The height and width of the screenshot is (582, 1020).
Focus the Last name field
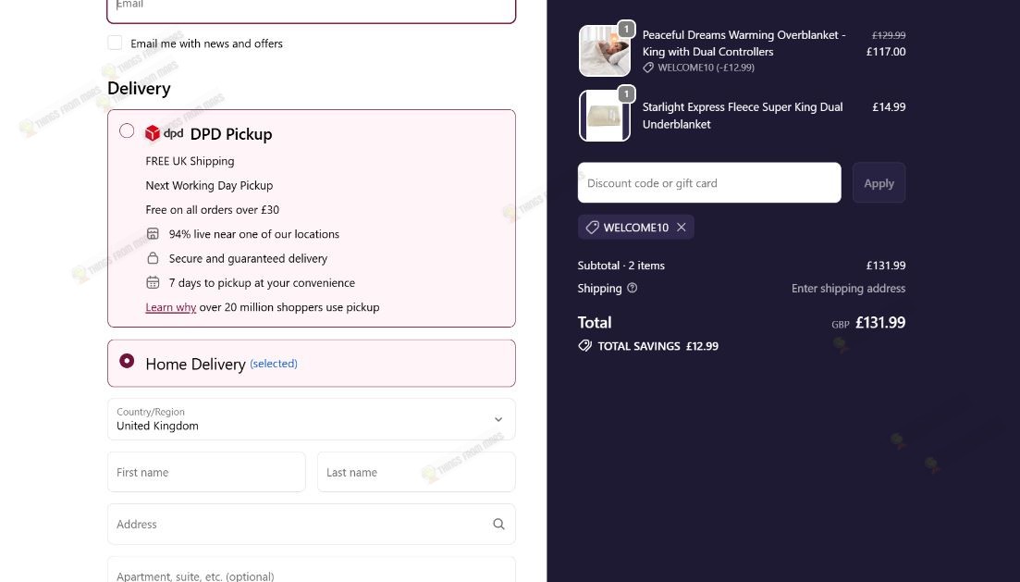point(416,472)
